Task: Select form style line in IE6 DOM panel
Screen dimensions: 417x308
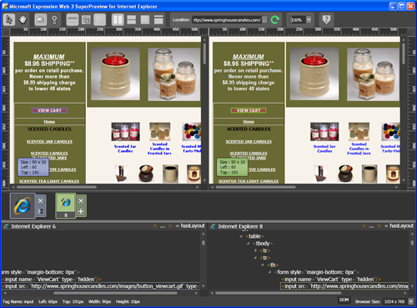Action: click(41, 272)
